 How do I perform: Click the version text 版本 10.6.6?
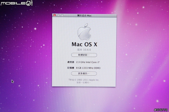click(84, 50)
